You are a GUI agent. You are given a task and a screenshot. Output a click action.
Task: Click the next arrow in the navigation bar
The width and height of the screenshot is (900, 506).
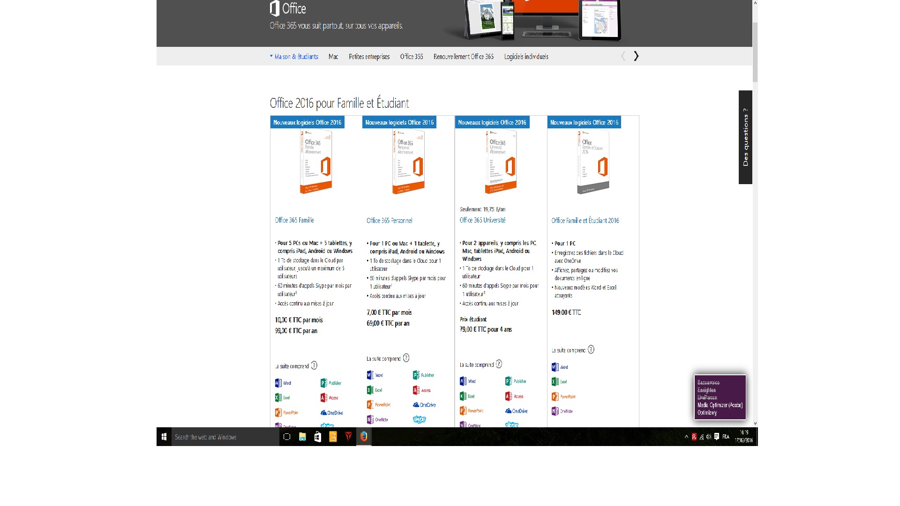pyautogui.click(x=636, y=56)
